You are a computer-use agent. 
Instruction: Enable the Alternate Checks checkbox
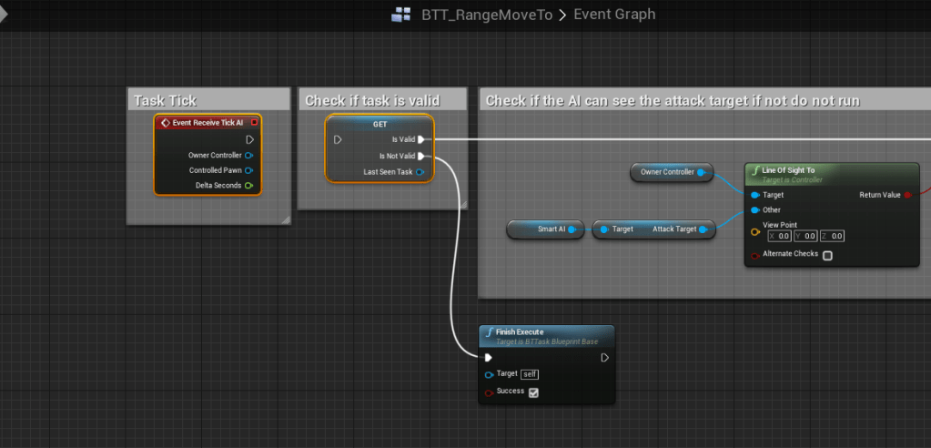pos(827,255)
